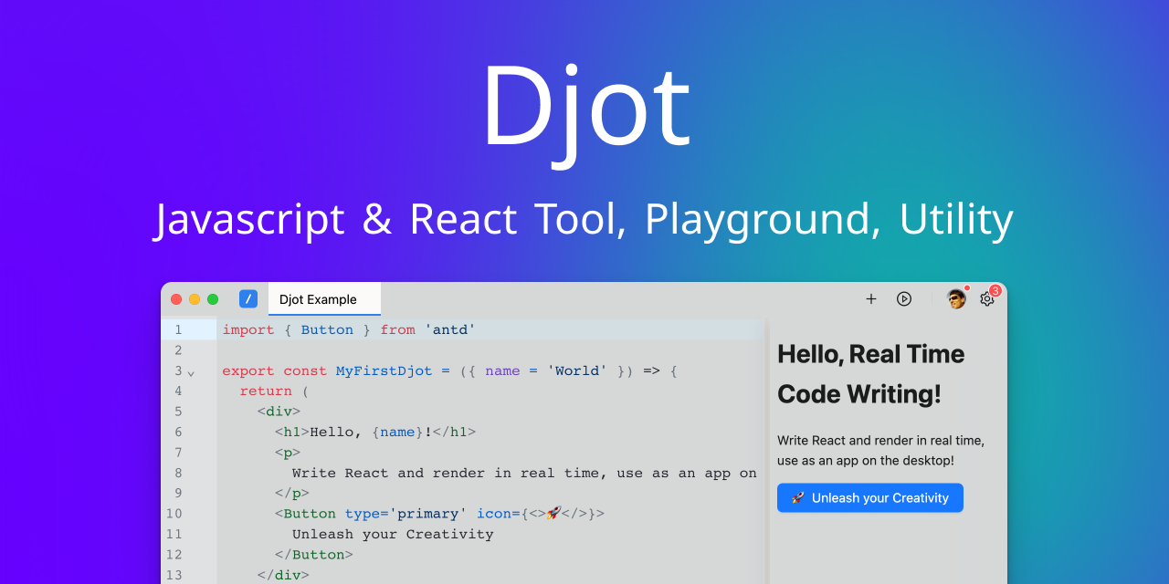Open the user avatar profile
Image resolution: width=1169 pixels, height=584 pixels.
956,298
